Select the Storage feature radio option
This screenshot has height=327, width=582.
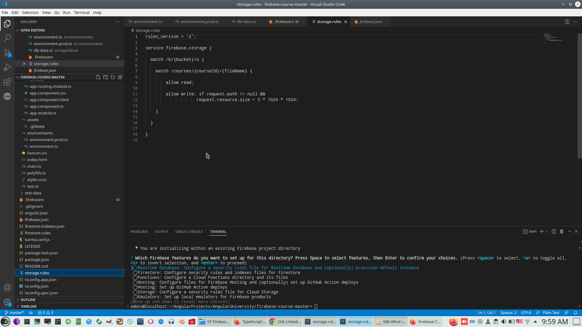tap(135, 292)
